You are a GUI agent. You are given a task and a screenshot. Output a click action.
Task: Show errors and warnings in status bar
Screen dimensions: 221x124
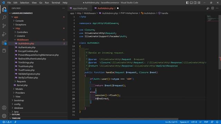tap(7, 122)
